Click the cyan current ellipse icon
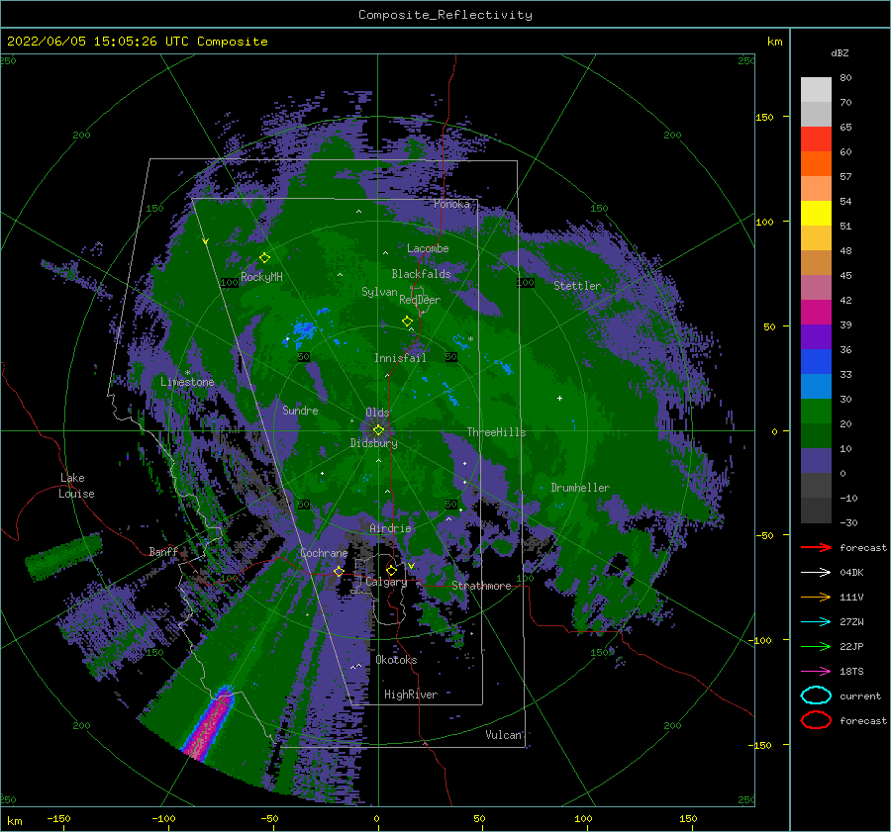 coord(816,695)
